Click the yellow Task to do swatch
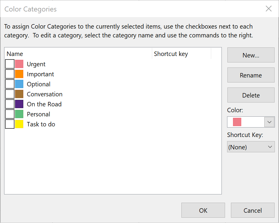 (19, 124)
